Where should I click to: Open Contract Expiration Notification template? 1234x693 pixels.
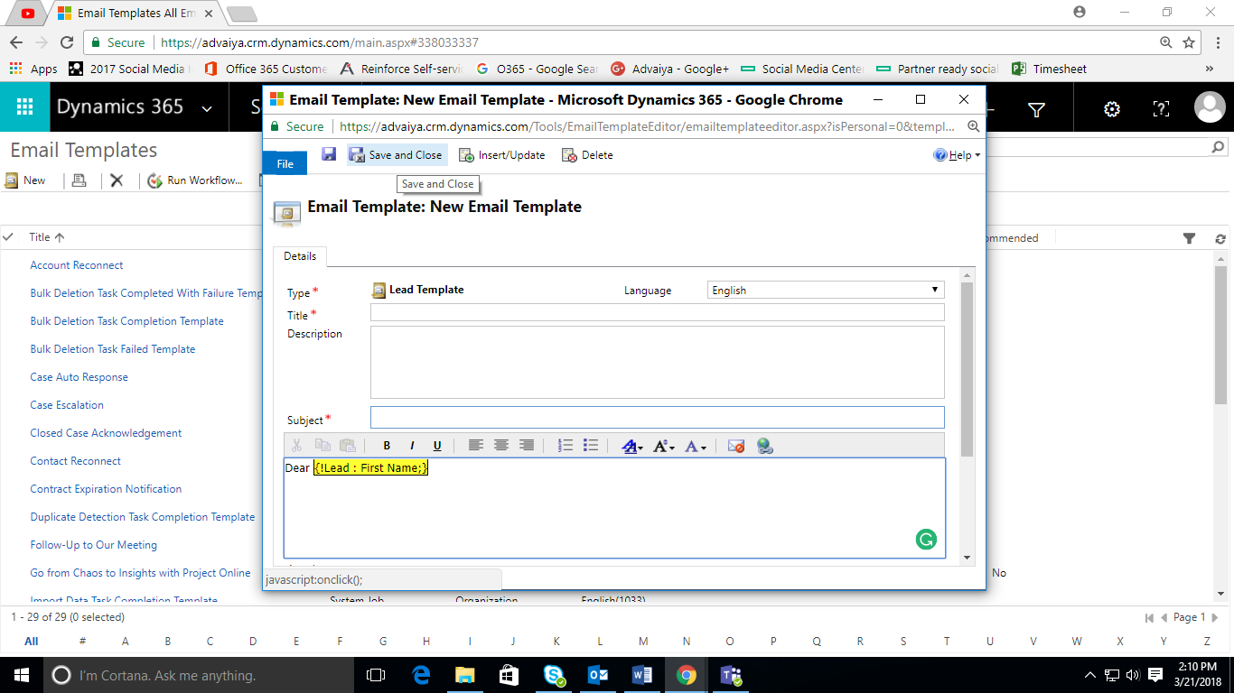pyautogui.click(x=106, y=489)
